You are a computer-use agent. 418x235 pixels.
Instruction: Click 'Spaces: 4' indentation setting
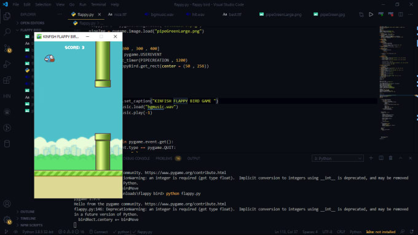(310, 232)
